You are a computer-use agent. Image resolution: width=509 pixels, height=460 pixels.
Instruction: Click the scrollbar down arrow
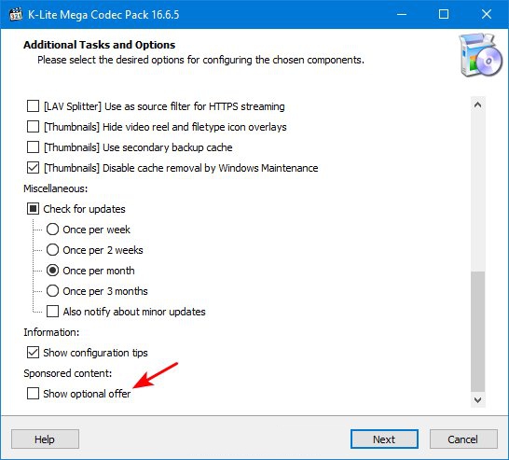[478, 399]
